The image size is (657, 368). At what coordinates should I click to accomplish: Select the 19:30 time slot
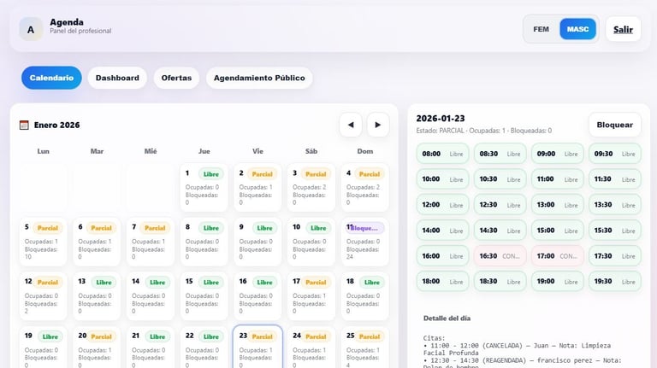coord(615,282)
